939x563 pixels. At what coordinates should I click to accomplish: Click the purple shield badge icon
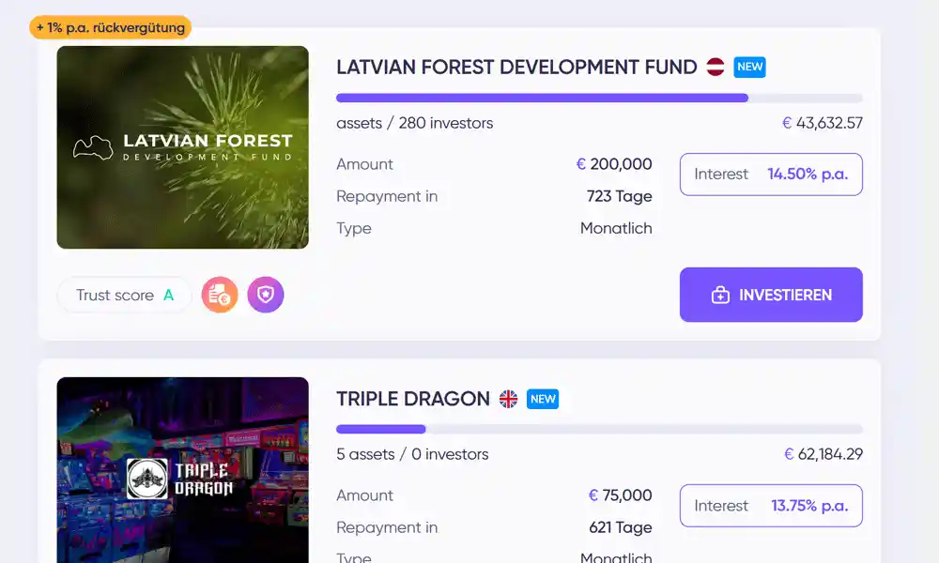(266, 295)
